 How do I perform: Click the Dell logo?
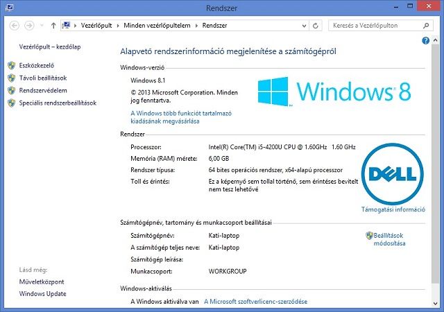click(393, 173)
